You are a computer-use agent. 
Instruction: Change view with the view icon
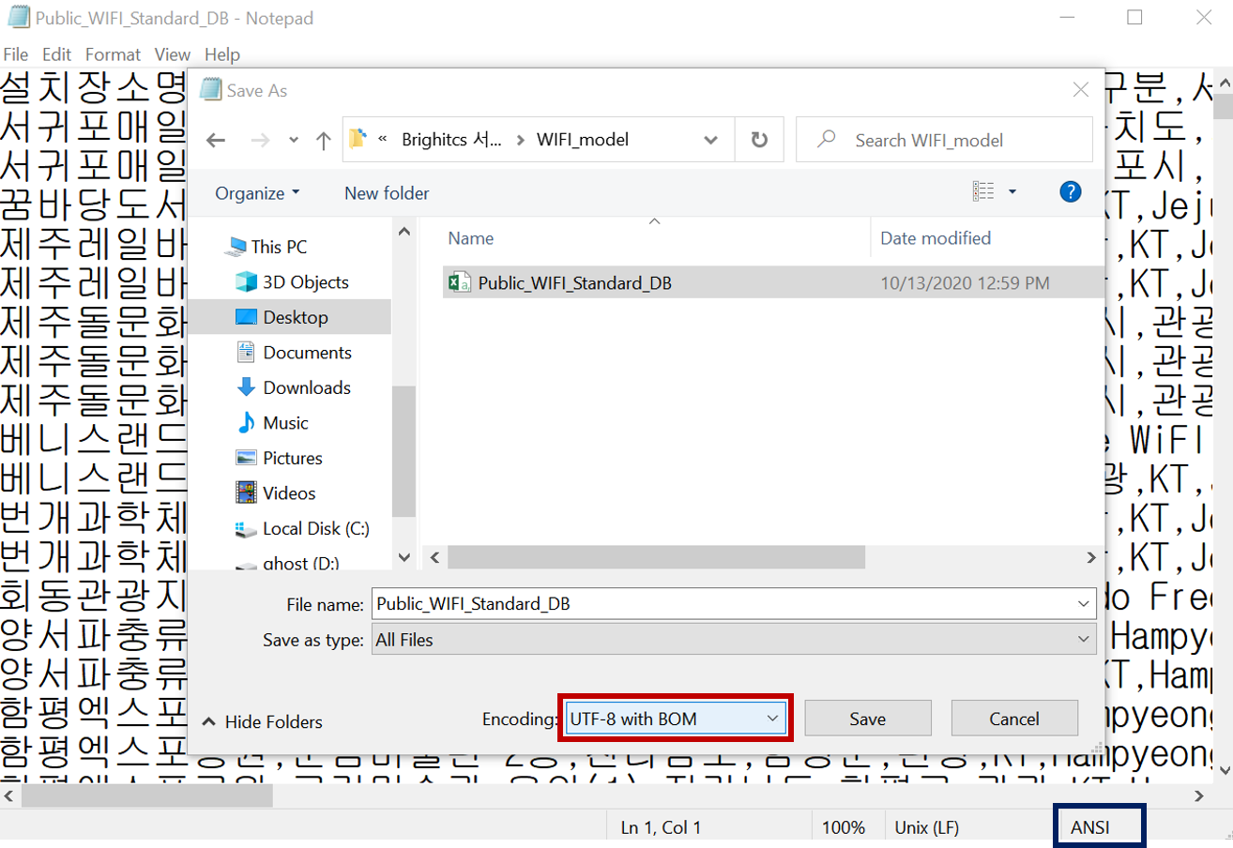(983, 192)
